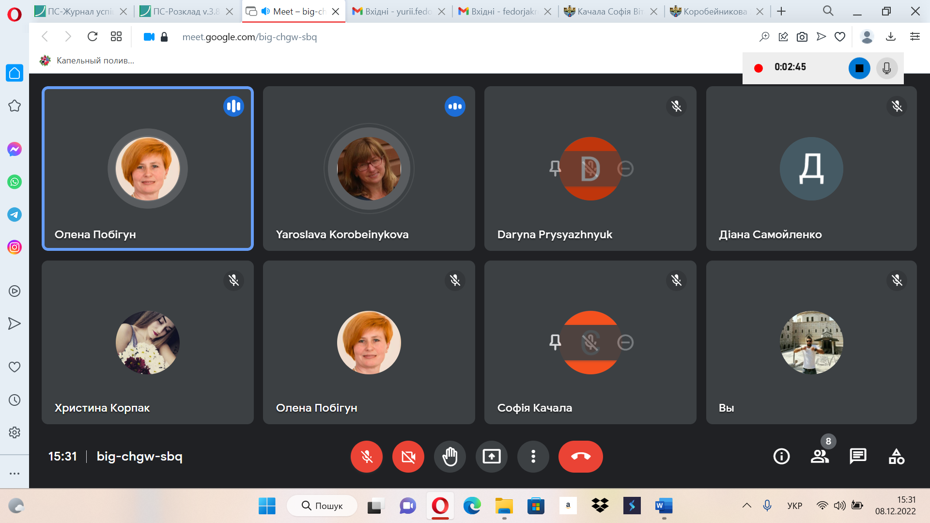Expand hidden system tray icons
The image size is (930, 523).
click(x=746, y=506)
